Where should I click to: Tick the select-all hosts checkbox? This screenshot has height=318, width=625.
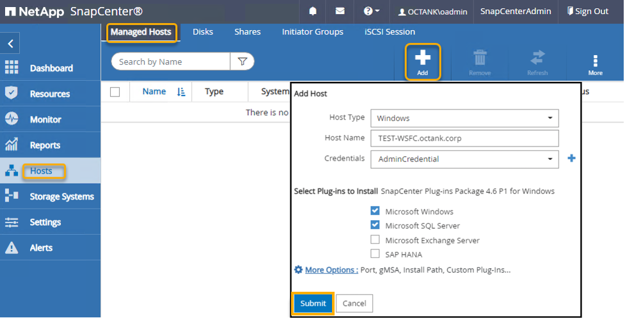click(115, 91)
